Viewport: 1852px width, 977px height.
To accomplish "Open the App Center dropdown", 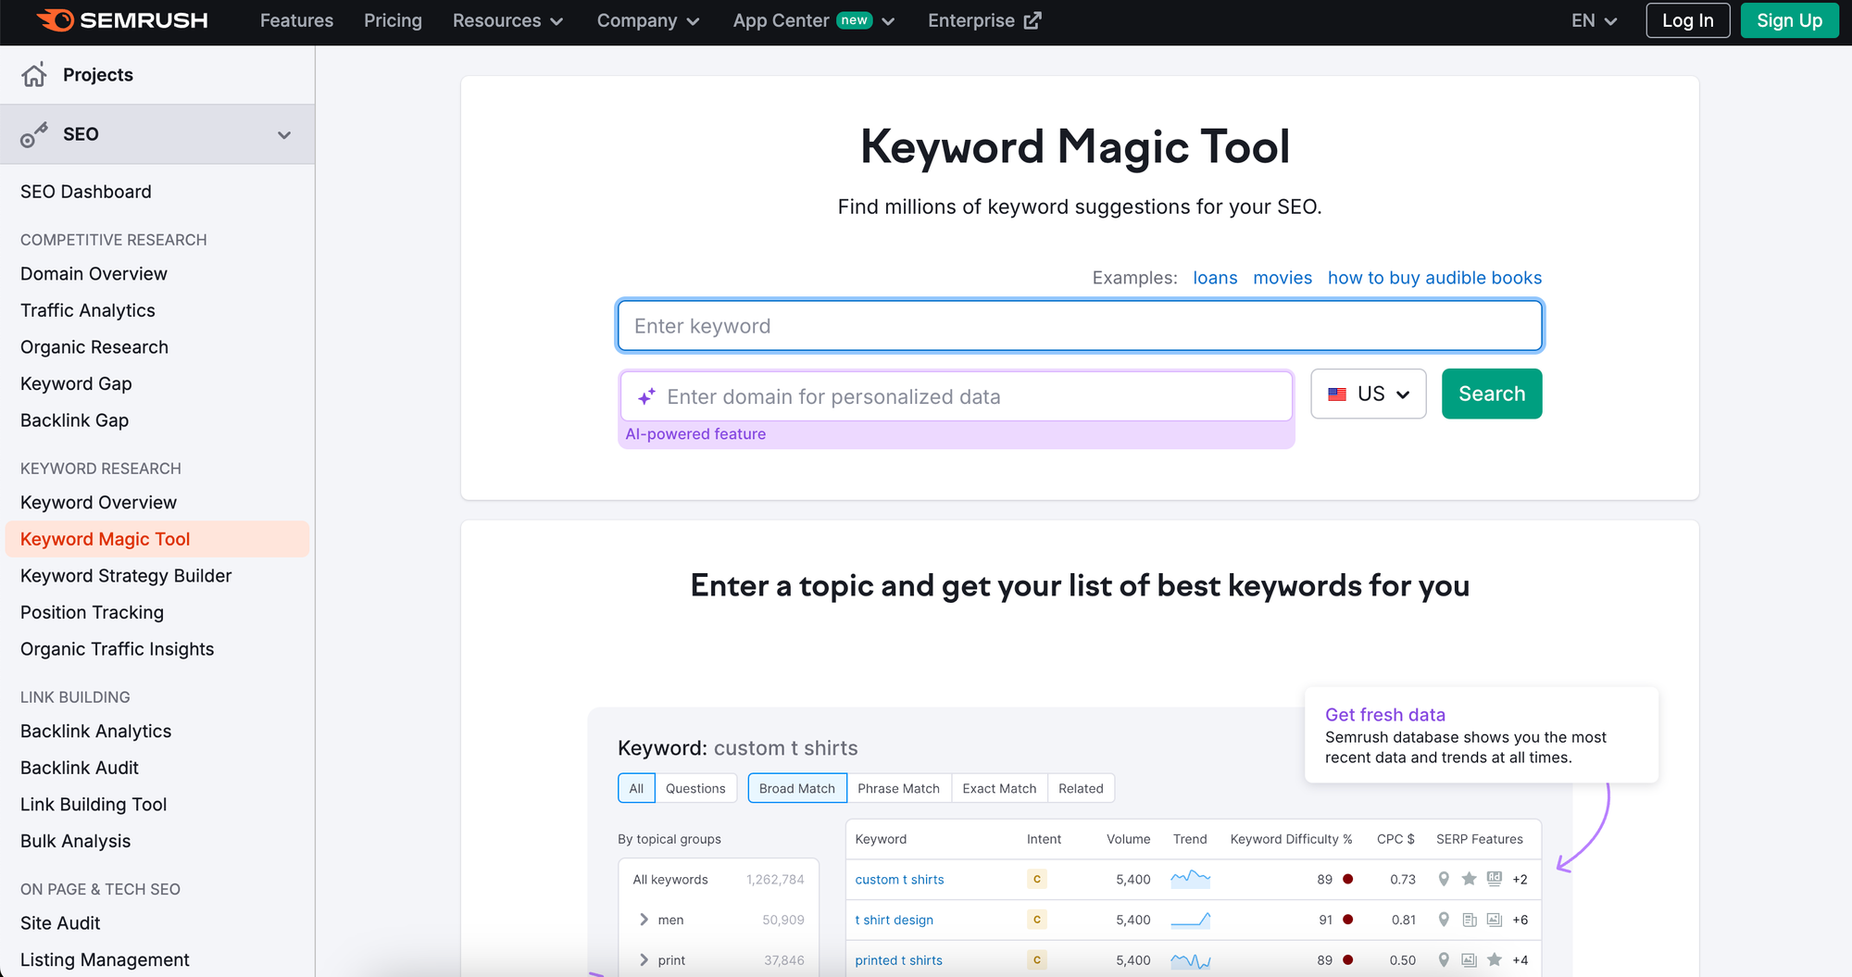I will [x=814, y=20].
